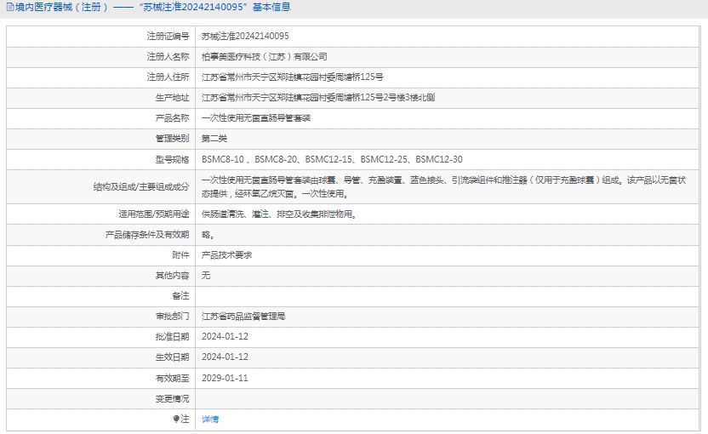Click the 生产地址 production address value
Screen dimensions: 708x434
(318, 98)
